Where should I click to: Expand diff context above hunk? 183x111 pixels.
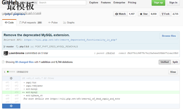[x=11, y=78]
